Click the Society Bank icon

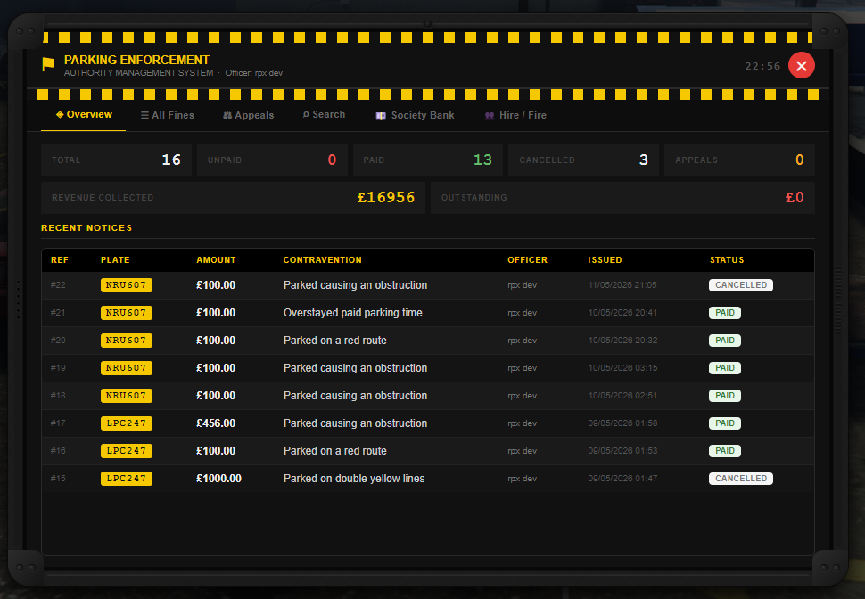tap(381, 116)
